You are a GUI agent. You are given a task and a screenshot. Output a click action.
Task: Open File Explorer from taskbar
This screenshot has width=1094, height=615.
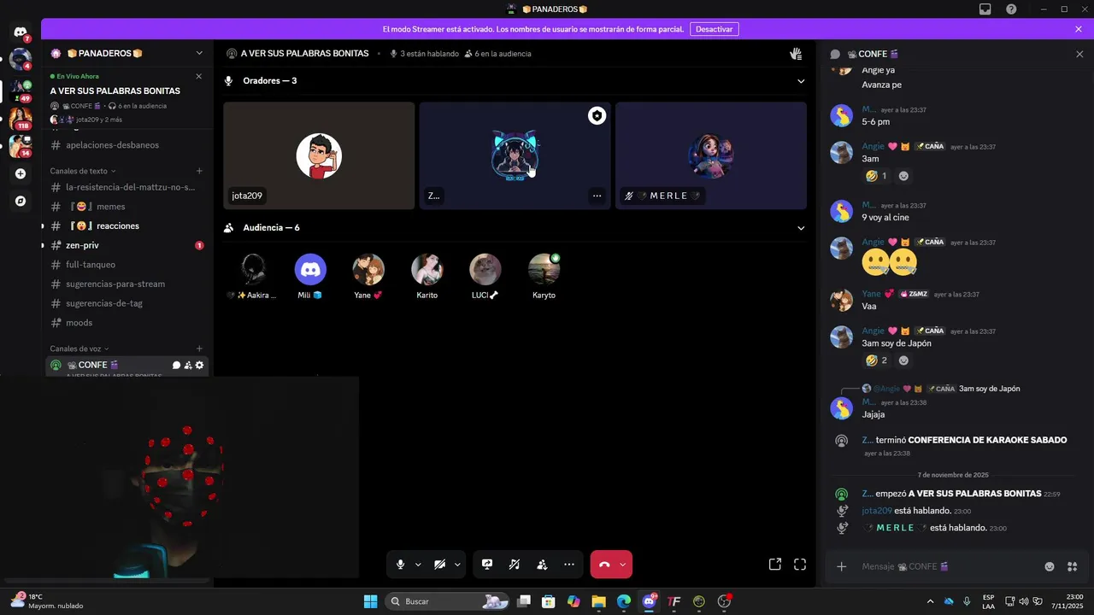(x=598, y=601)
